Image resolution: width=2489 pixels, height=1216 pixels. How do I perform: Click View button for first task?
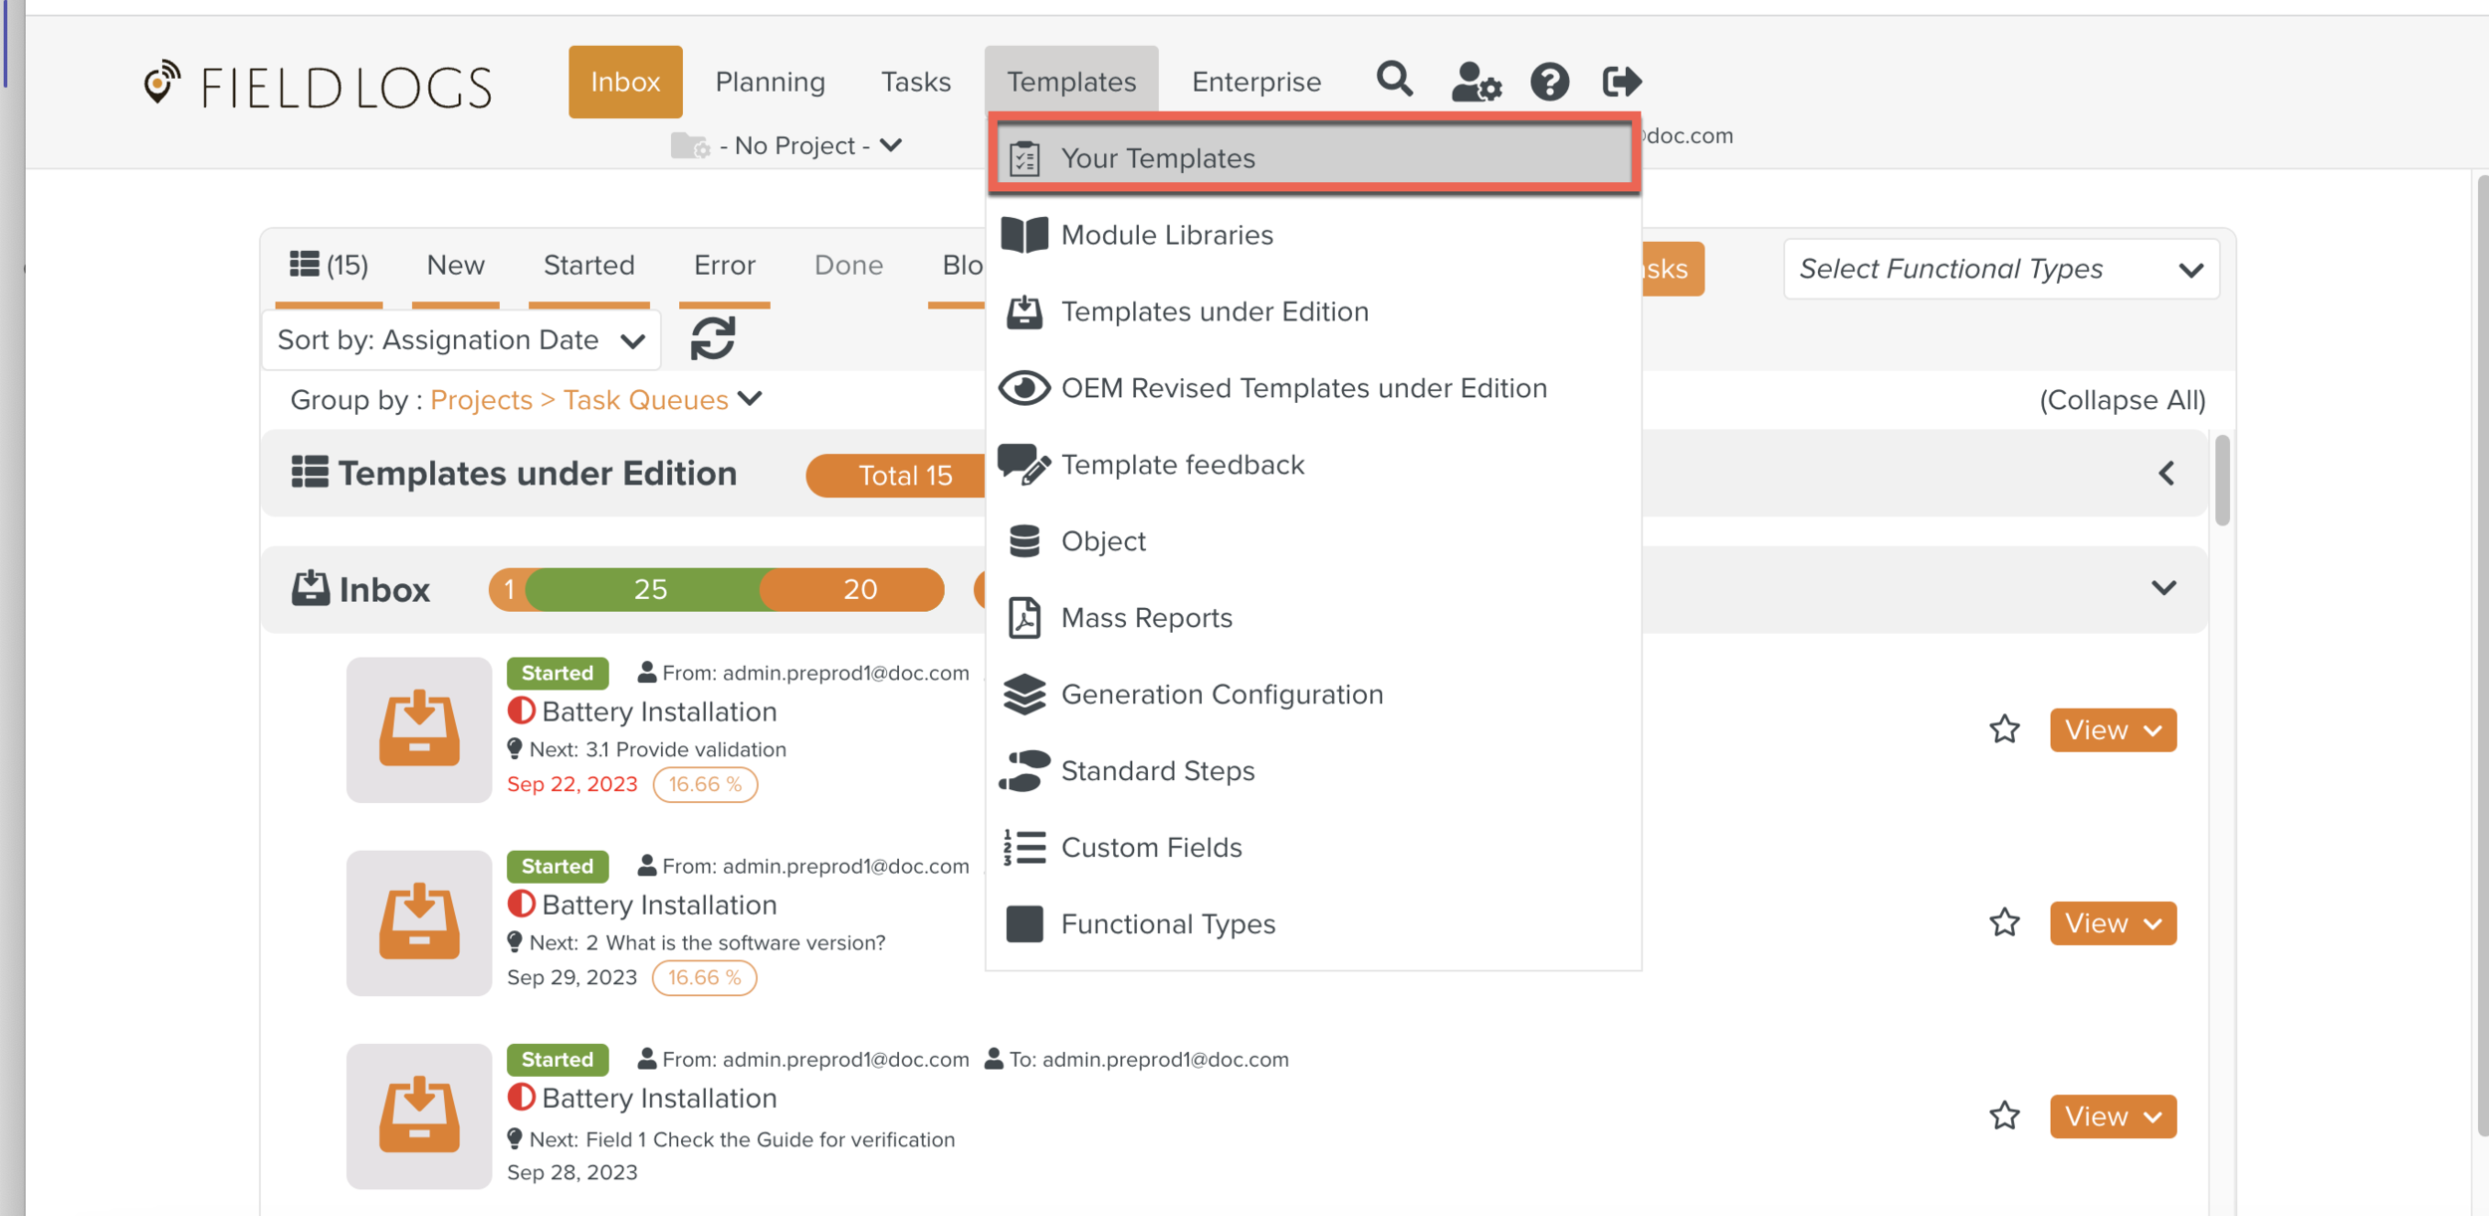pos(2112,730)
